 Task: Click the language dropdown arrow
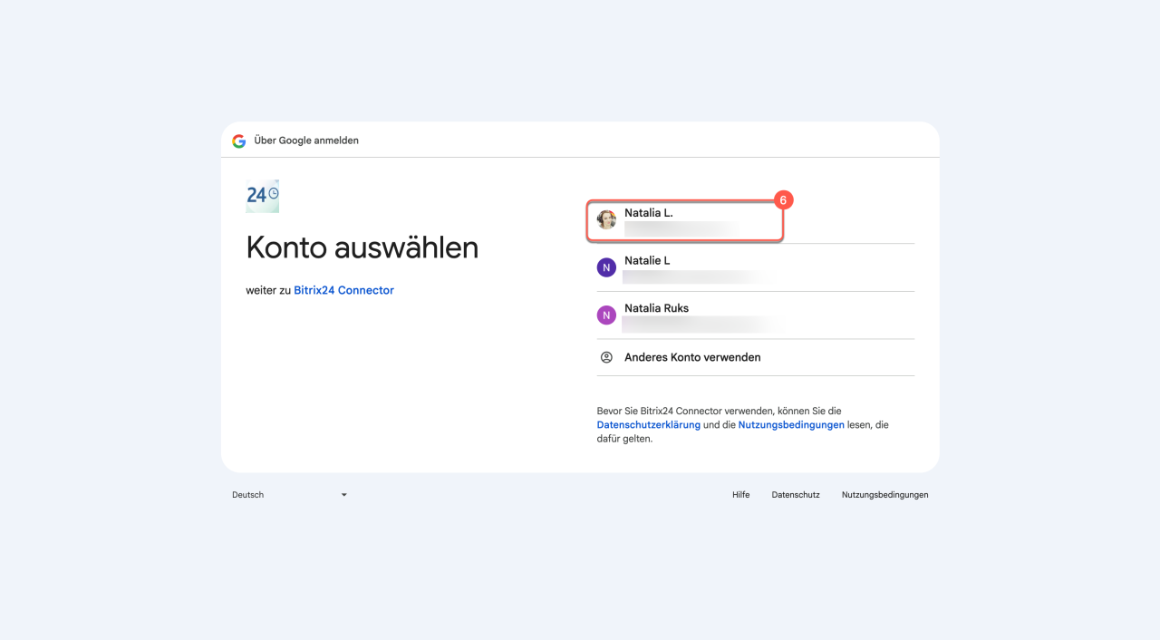[x=344, y=495]
